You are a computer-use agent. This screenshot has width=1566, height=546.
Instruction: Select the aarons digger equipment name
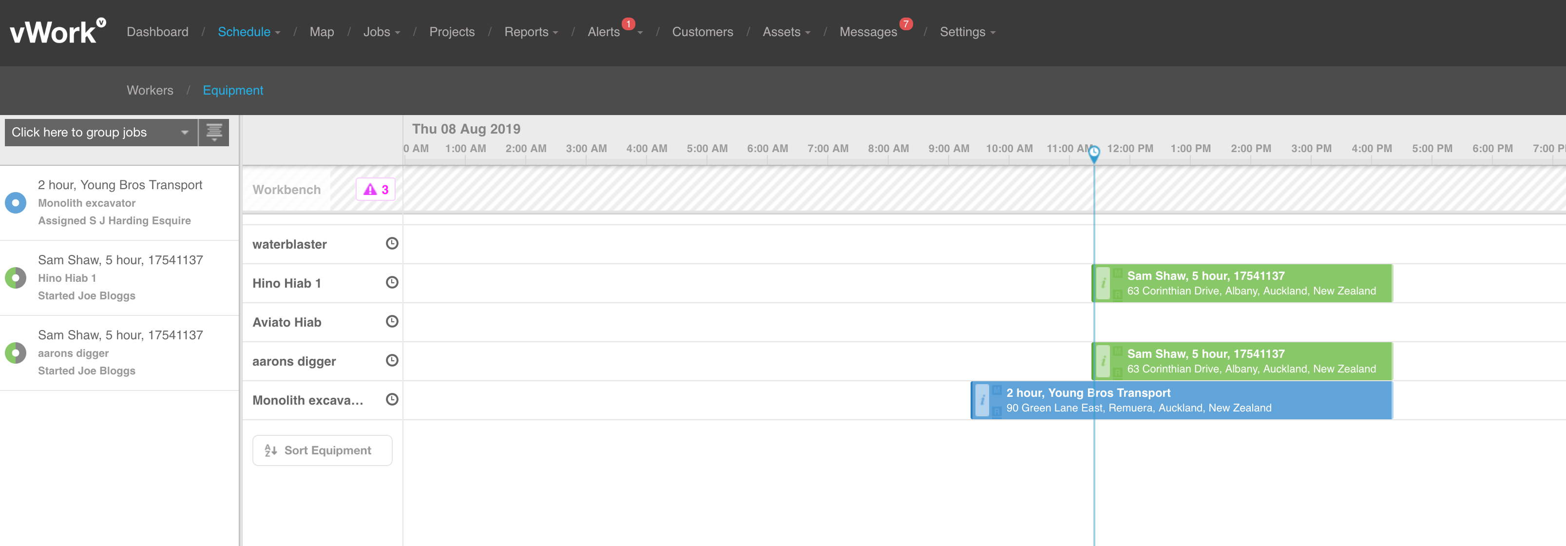click(294, 361)
